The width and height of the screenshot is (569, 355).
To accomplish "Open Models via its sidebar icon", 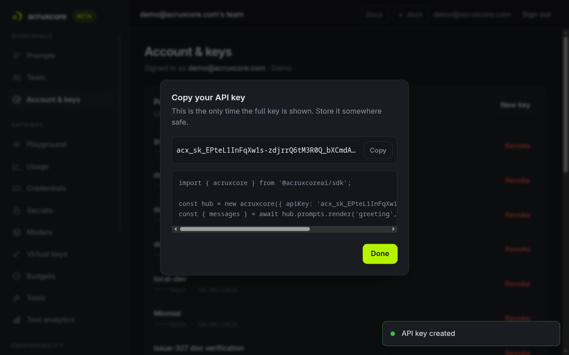I will [17, 232].
